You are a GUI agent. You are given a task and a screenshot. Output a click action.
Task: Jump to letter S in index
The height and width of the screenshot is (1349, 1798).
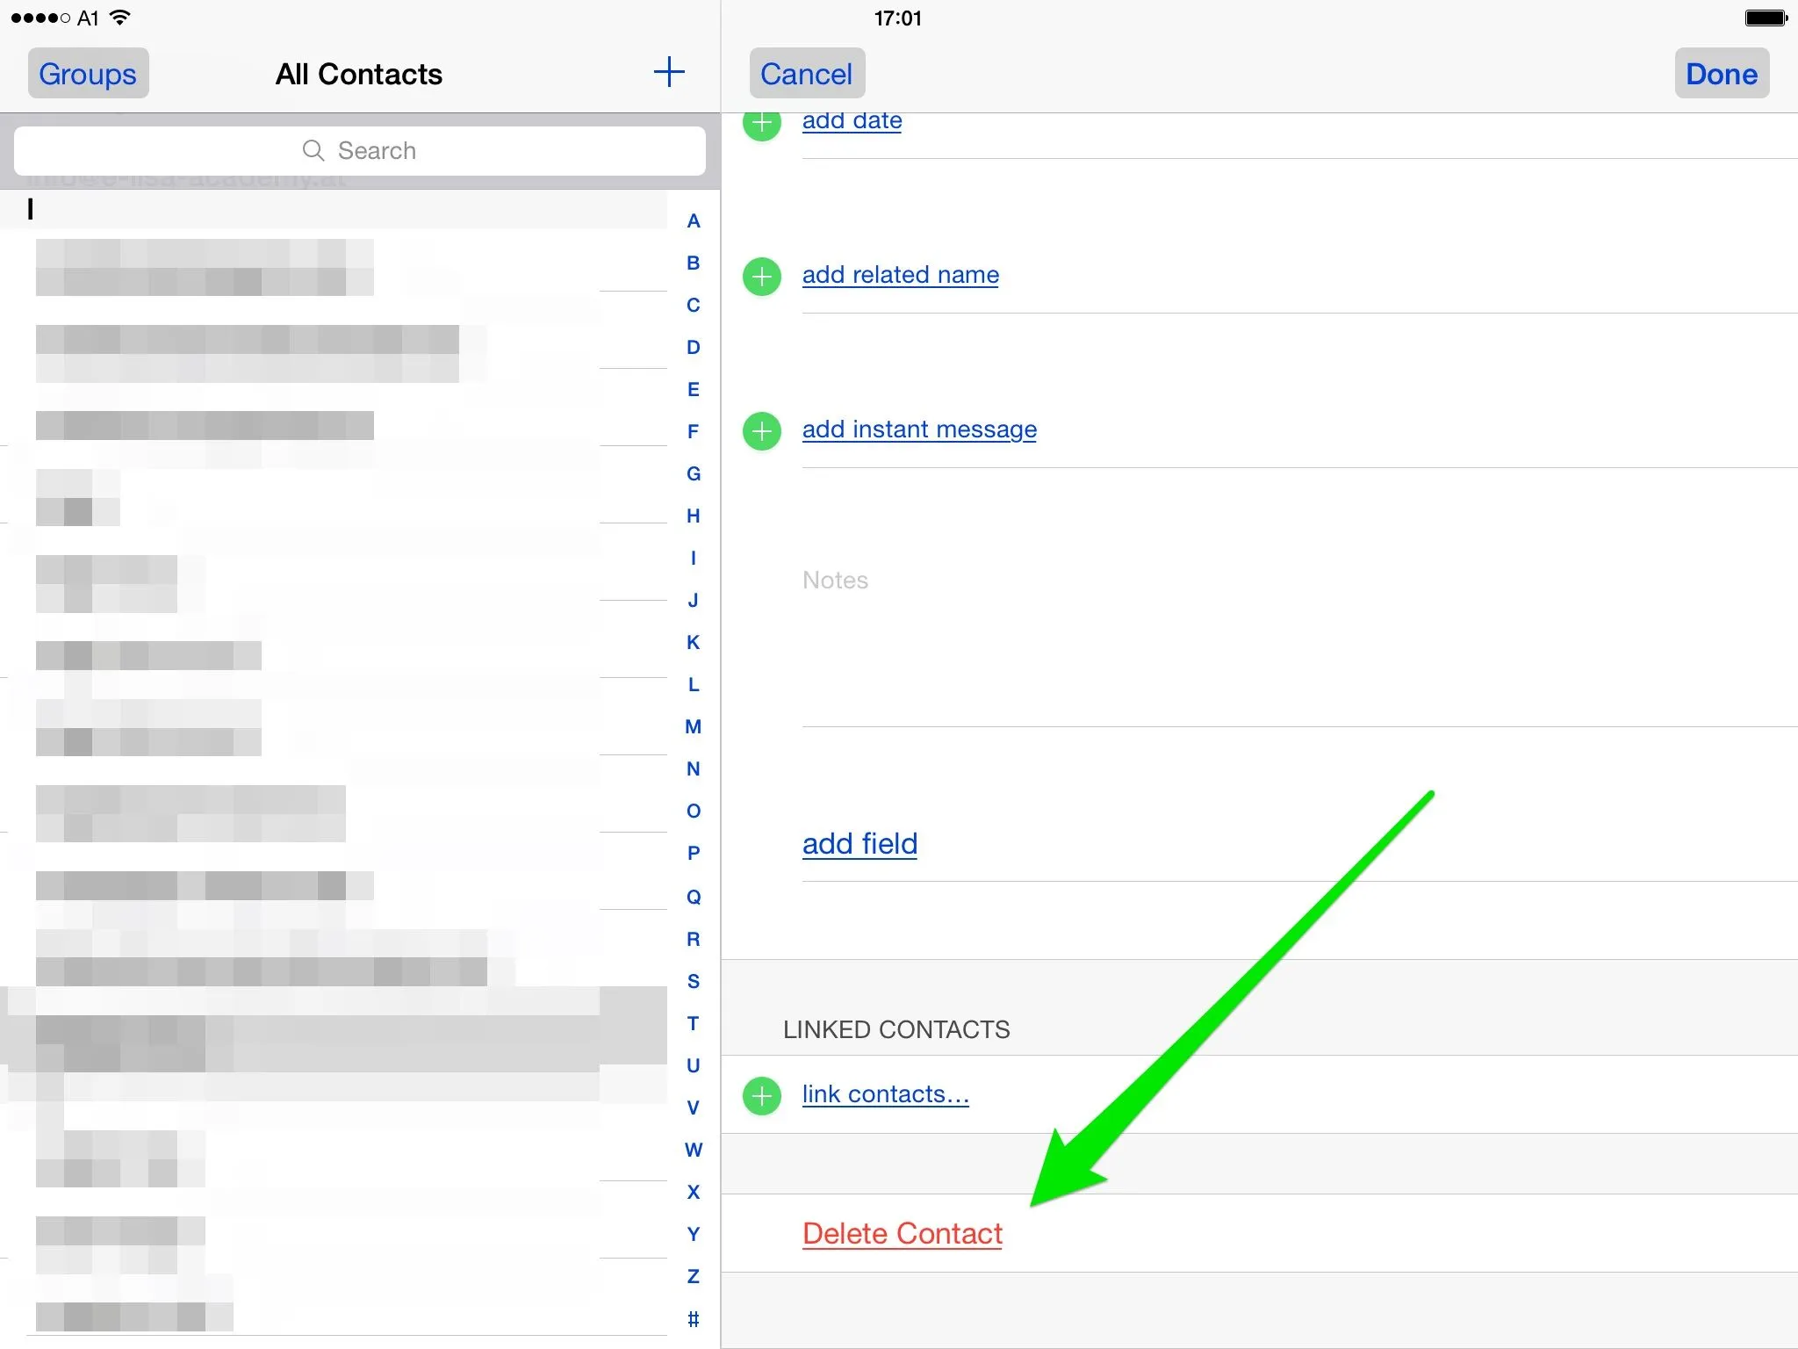(693, 981)
